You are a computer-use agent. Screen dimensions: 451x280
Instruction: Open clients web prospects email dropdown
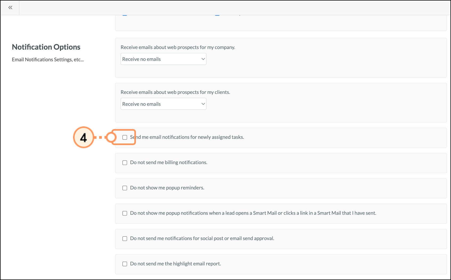pyautogui.click(x=163, y=104)
